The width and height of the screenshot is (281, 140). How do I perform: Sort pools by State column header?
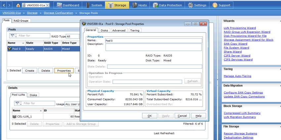pyautogui.click(x=34, y=43)
